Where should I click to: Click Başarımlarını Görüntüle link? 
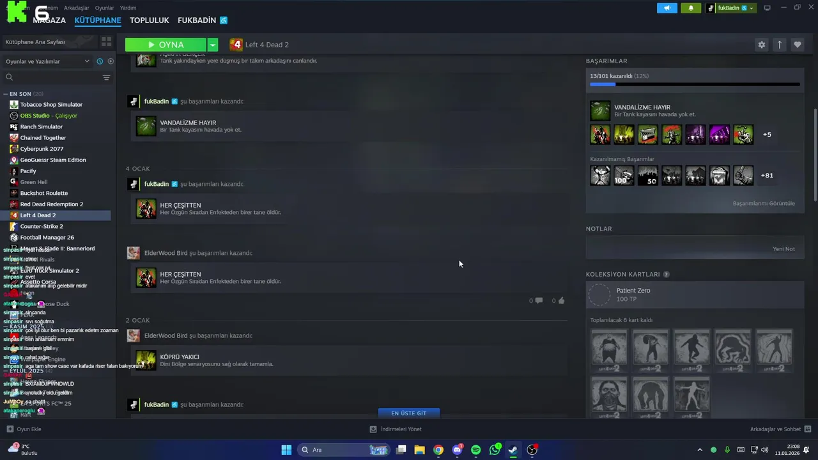764,203
